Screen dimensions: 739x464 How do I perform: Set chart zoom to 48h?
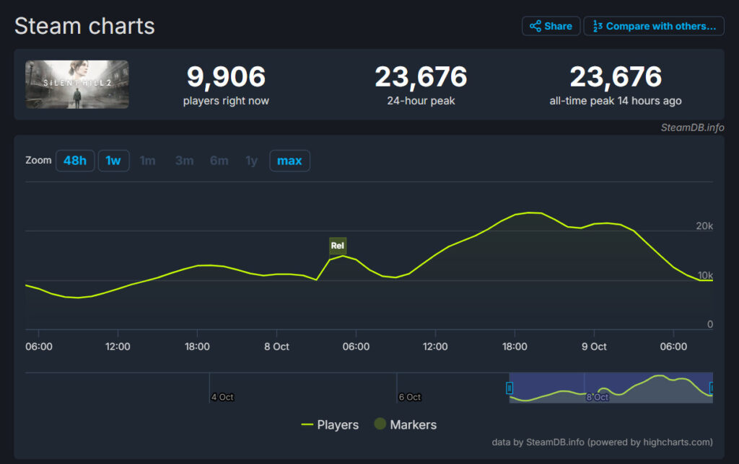coord(75,161)
